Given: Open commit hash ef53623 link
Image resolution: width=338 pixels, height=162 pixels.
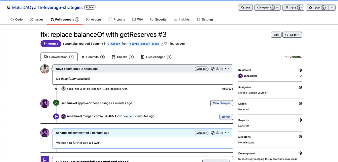Looking at the screenshot, I should (x=227, y=89).
